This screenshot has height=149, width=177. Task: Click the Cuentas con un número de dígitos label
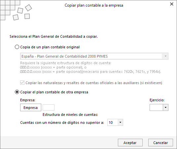[x=62, y=123]
